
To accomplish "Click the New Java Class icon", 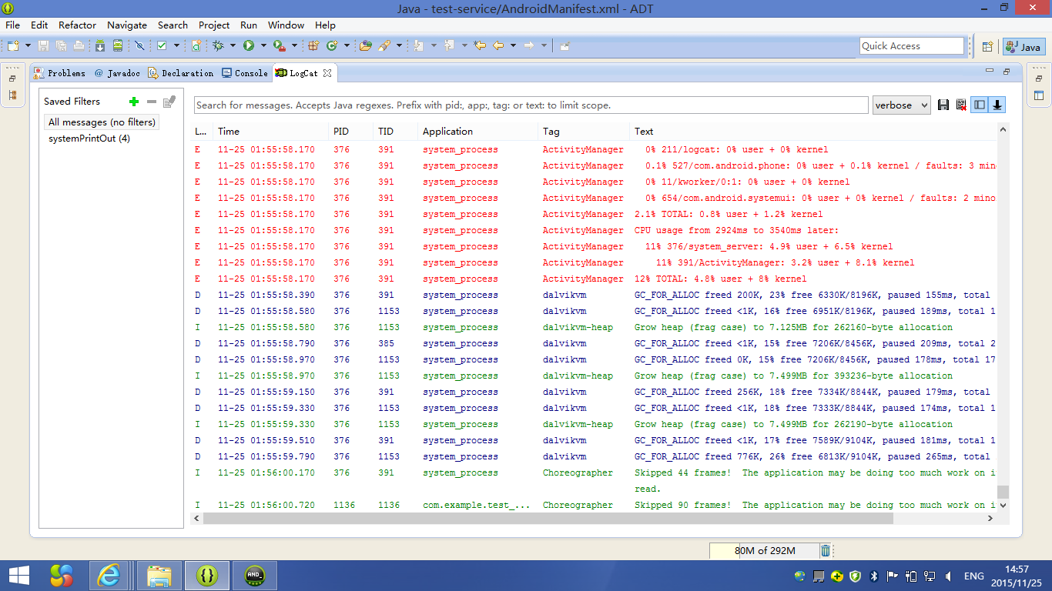I will [x=332, y=46].
